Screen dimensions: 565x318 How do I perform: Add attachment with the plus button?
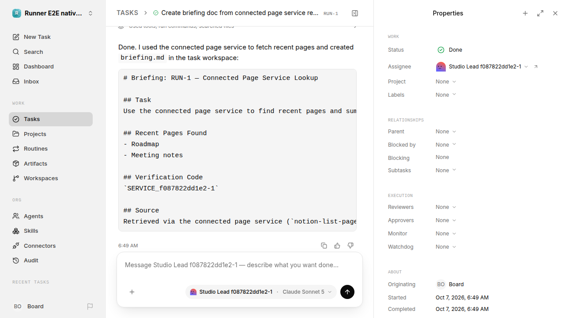pos(132,292)
